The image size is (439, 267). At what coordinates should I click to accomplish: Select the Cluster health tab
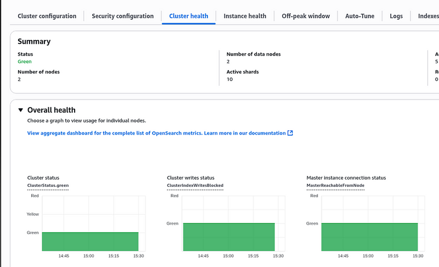[188, 16]
